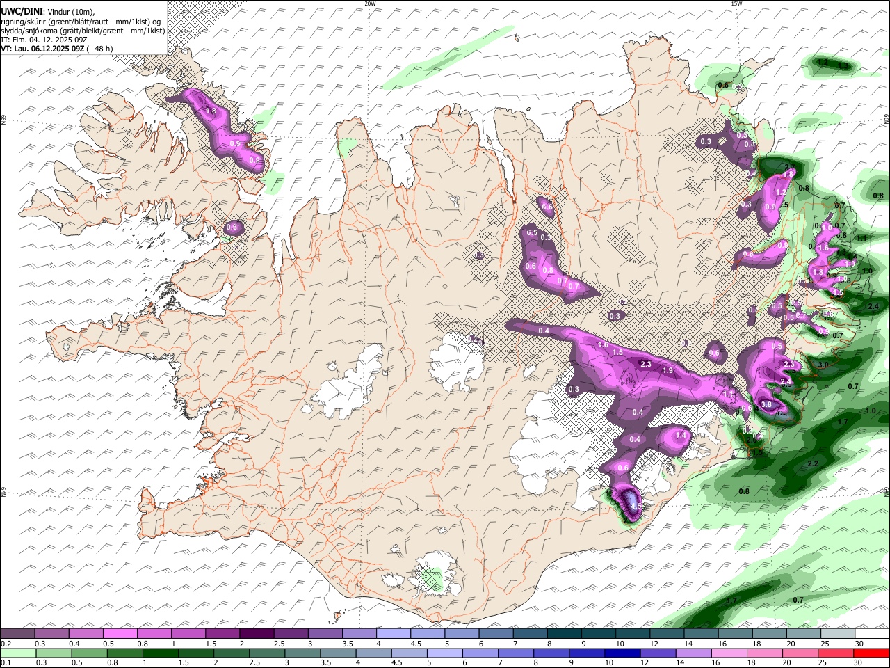
Task: Click the hot pink swatch after 20 in the lower legend
Action: 801,653
